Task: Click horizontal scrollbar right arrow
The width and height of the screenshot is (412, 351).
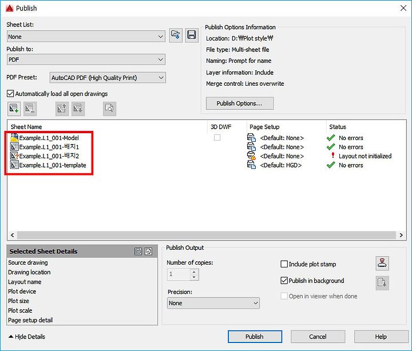Action: tap(401, 235)
